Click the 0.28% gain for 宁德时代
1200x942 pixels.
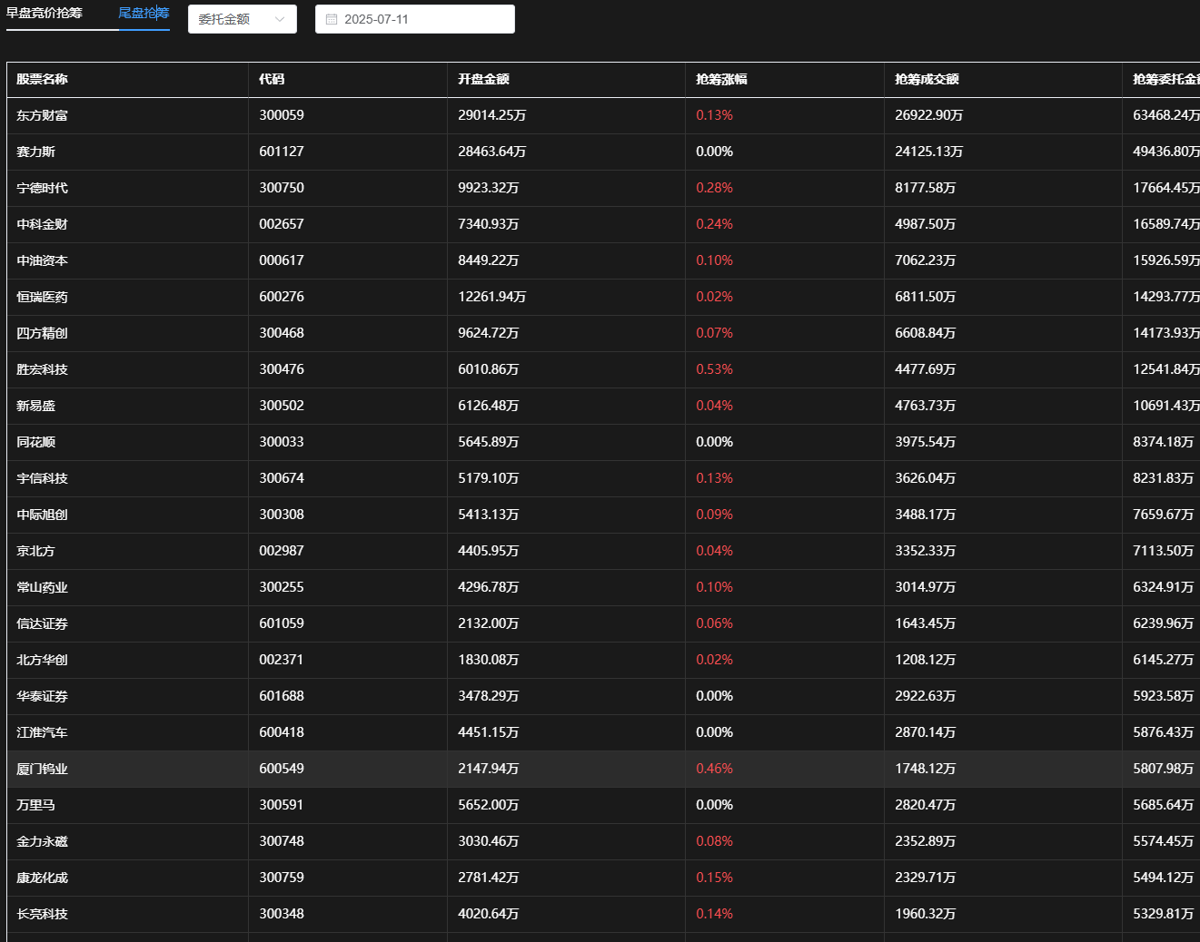[x=715, y=188]
